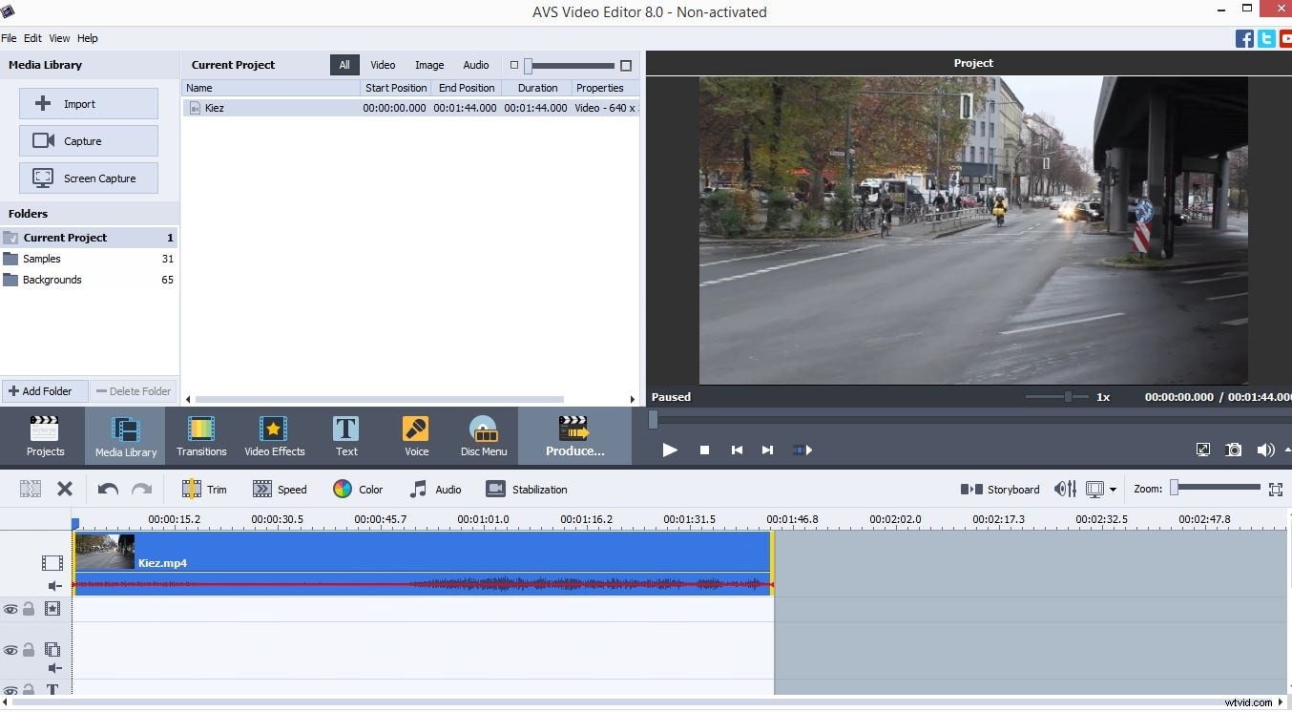Switch to the Transitions tab
Image resolution: width=1292 pixels, height=712 pixels.
[x=201, y=435]
